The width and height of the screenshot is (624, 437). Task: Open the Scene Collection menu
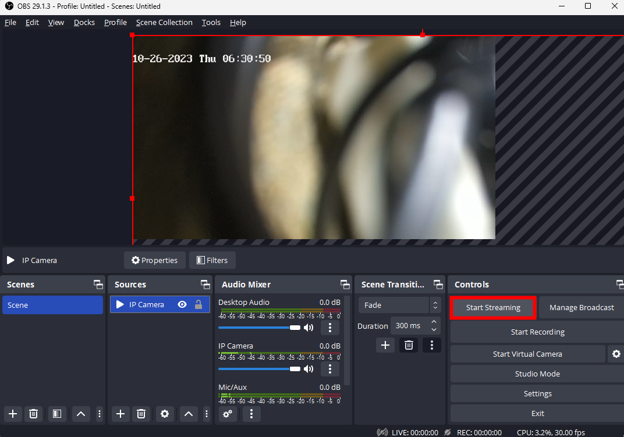[x=164, y=23]
